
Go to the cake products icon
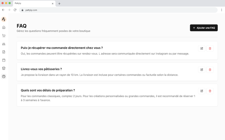click(4, 44)
